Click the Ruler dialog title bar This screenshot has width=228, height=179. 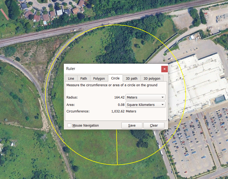[x=110, y=69]
